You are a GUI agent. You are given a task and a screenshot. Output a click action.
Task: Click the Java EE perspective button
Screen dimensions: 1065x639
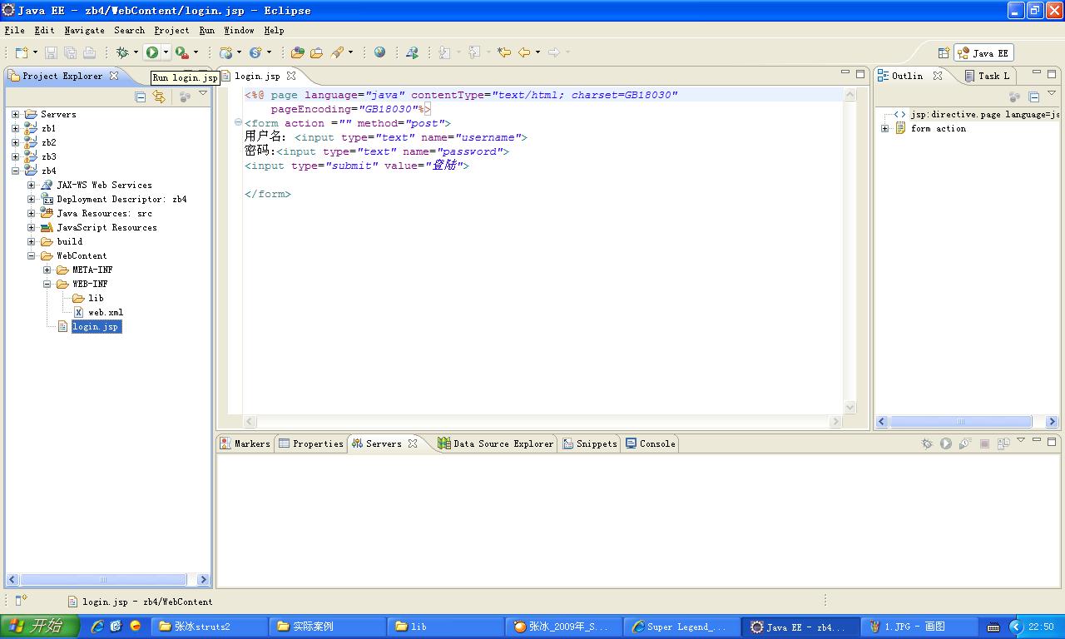[x=983, y=52]
